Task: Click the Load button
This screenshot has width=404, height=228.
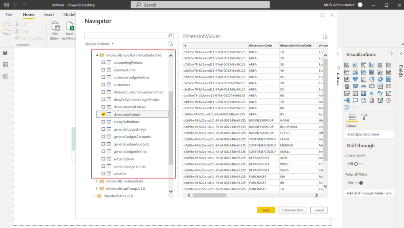Action: pyautogui.click(x=266, y=210)
